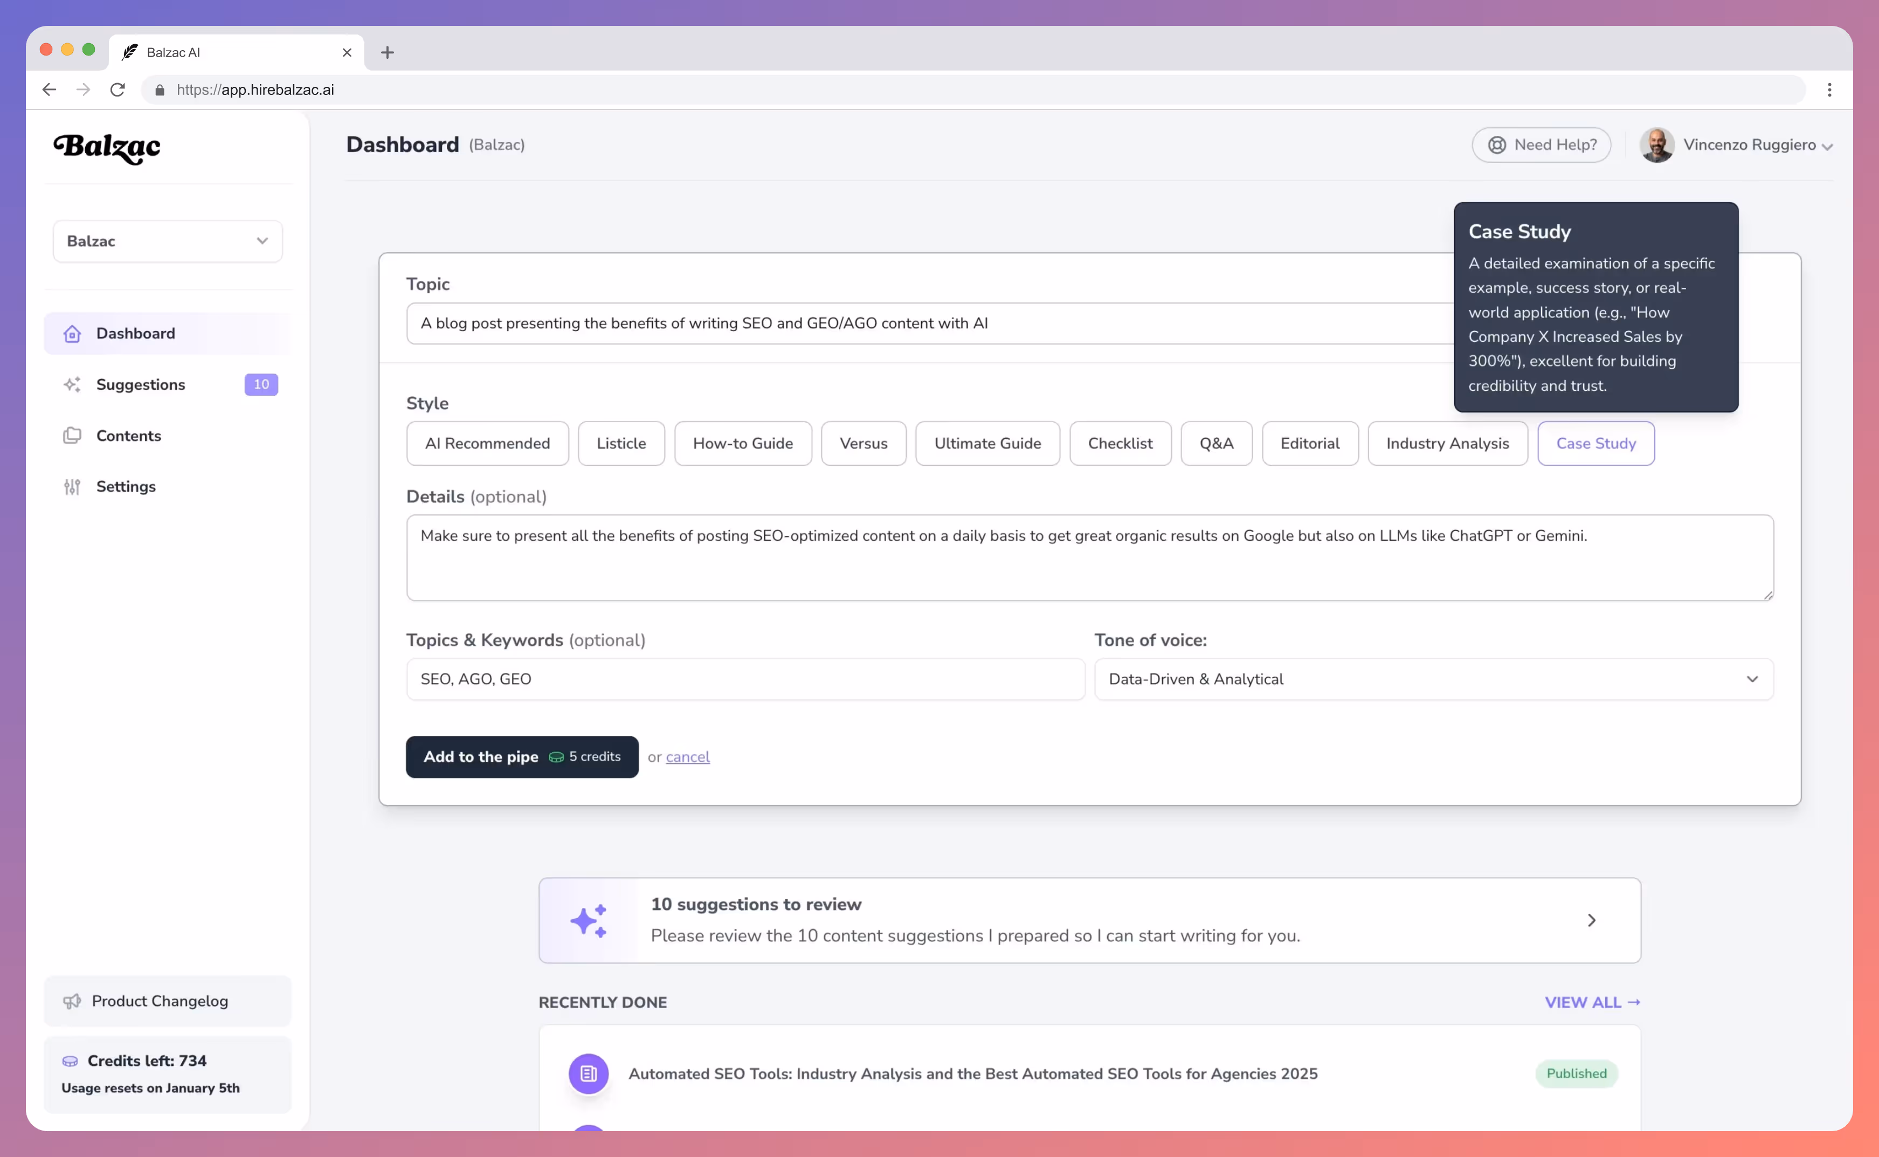Choose the How-to Guide style
Image resolution: width=1879 pixels, height=1157 pixels.
[742, 443]
